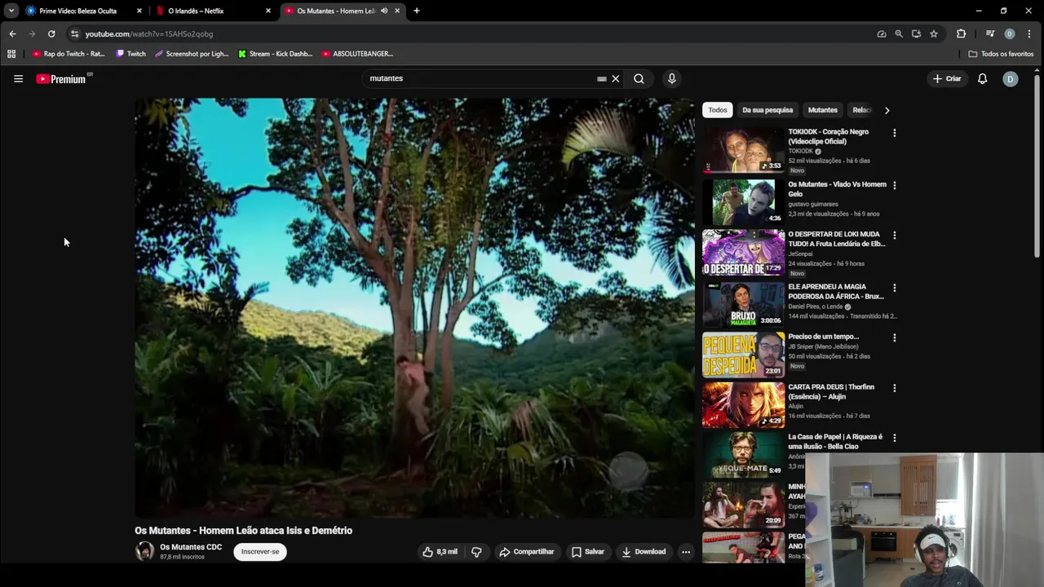Click the video player showing jungle scene
Screen dimensions: 1044x587
414,307
